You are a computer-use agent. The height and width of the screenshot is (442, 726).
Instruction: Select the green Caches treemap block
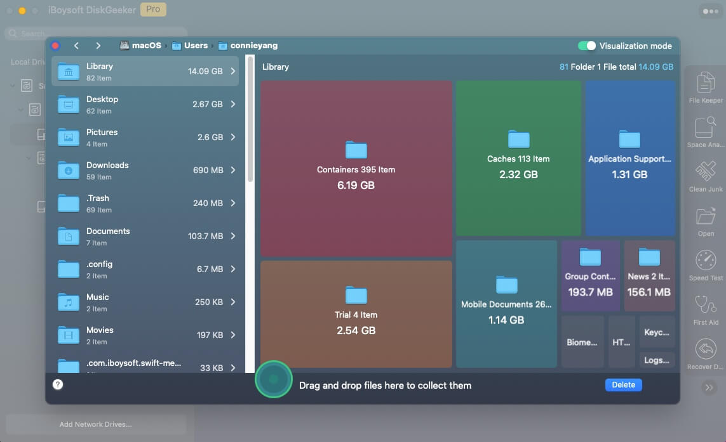[518, 158]
